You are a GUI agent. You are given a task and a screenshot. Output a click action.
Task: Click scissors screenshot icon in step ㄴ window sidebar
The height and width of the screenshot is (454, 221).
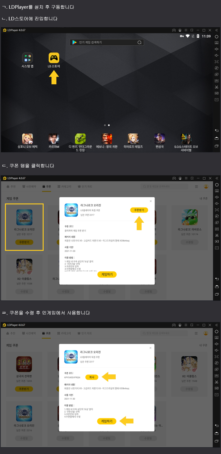tap(217, 87)
